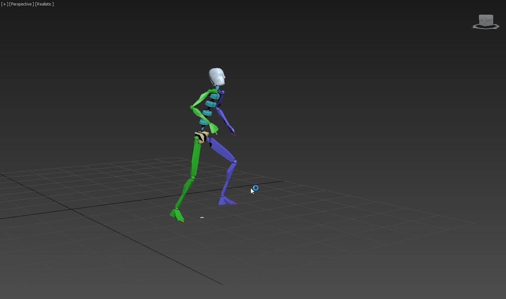Open the [Realistic] shading menu
The width and height of the screenshot is (506, 299).
pos(44,4)
